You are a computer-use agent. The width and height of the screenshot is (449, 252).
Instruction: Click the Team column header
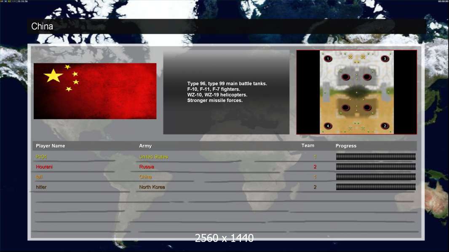308,146
